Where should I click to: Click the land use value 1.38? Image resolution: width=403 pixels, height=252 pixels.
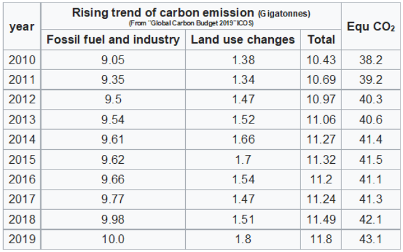pos(242,60)
